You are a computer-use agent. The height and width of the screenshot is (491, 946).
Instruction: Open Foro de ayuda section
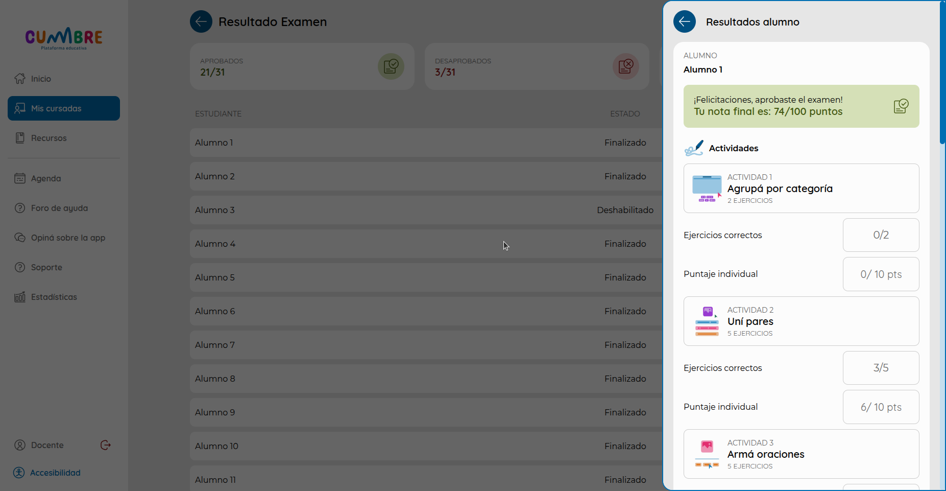64,208
